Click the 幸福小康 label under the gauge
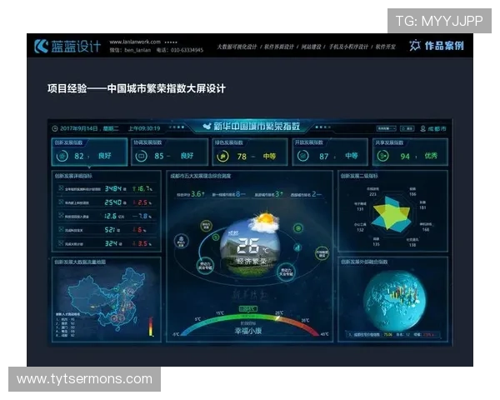Viewport: 500px width, 400px height. pos(248,331)
